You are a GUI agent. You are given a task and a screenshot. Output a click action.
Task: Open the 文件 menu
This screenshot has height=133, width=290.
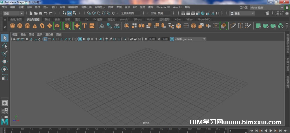(4, 7)
